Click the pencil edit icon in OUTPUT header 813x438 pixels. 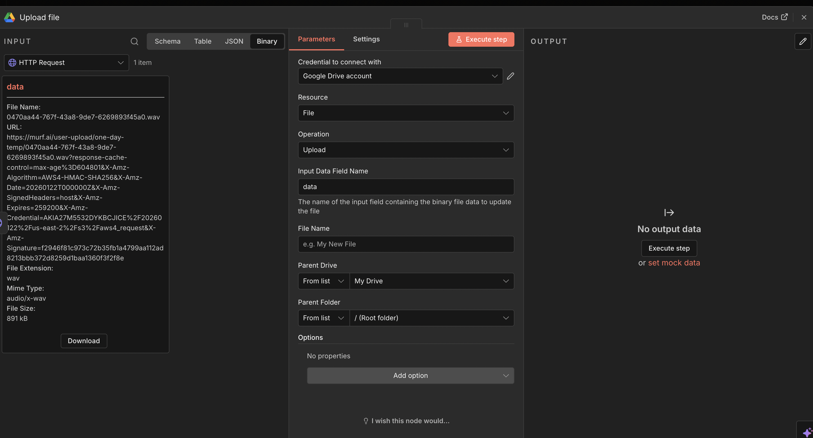pyautogui.click(x=803, y=41)
